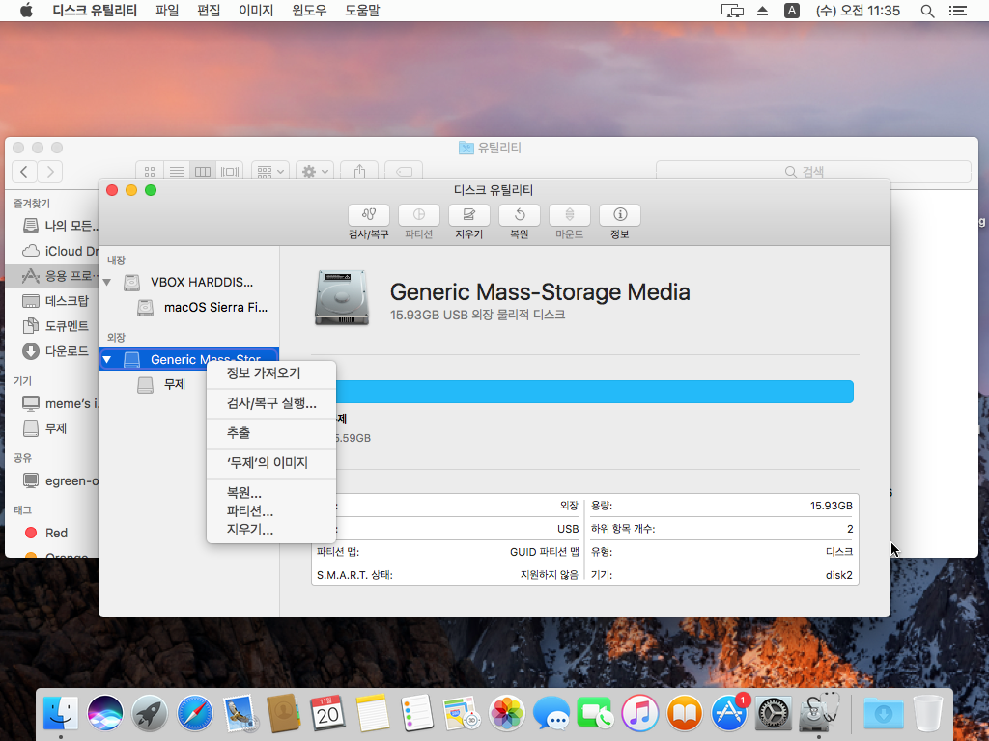Open 데스크탑 in Finder sidebar
The width and height of the screenshot is (989, 741).
tap(55, 301)
